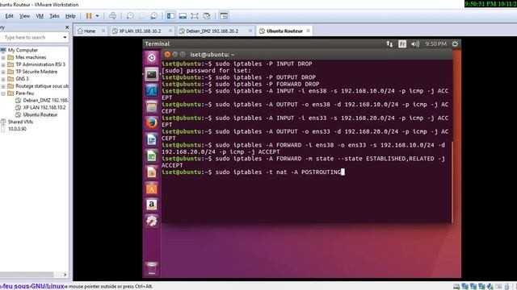517x290 pixels.
Task: Close the Ubuntu Routeur tab
Action: (309, 31)
